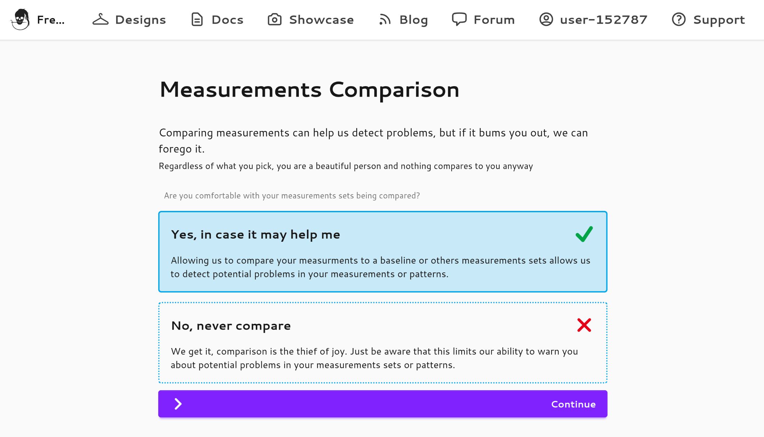Click the red X on the No option
764x437 pixels.
click(x=584, y=325)
